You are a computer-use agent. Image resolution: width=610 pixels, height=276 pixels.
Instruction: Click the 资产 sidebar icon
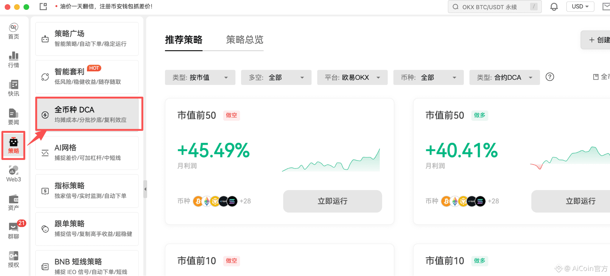[13, 202]
